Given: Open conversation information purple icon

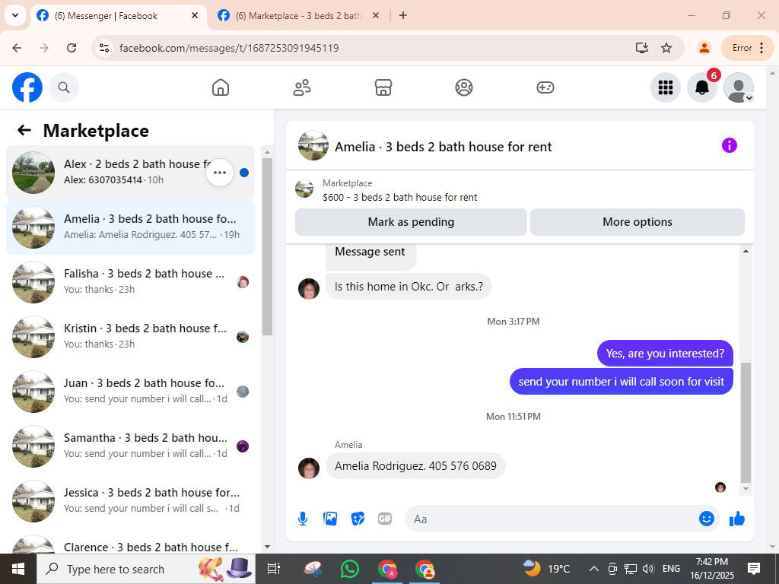Looking at the screenshot, I should coord(730,145).
